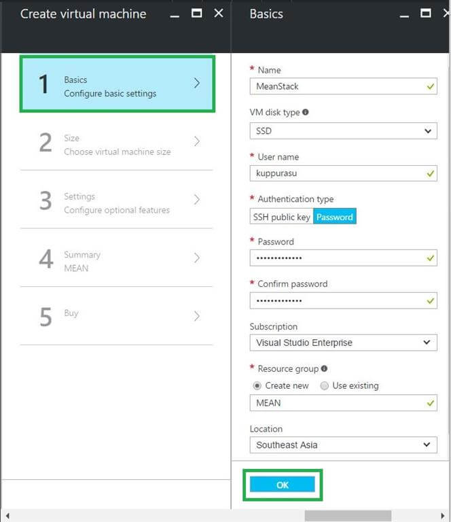
Task: Select the Create new radio button
Action: coord(257,385)
